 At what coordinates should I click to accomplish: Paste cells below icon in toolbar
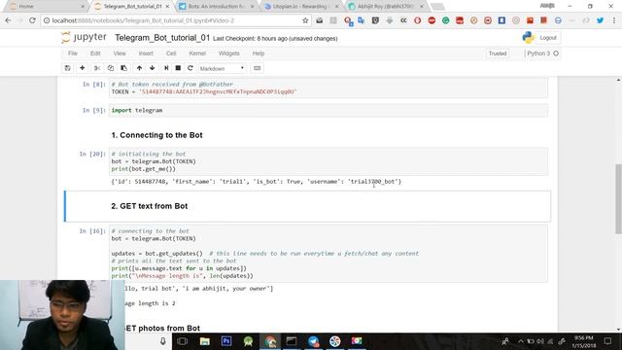123,68
